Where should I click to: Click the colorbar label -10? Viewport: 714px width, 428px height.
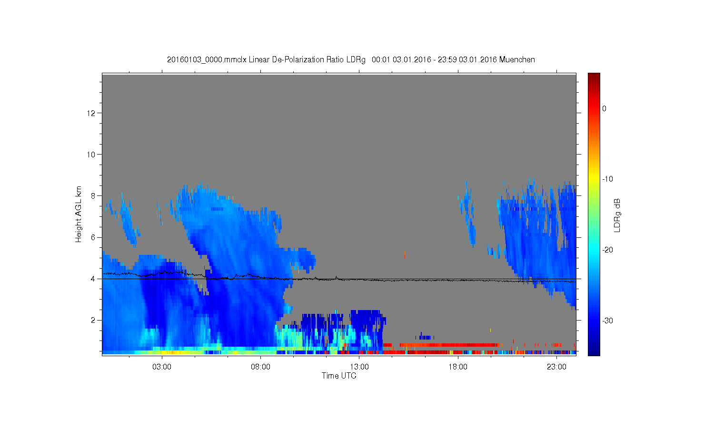click(x=607, y=179)
